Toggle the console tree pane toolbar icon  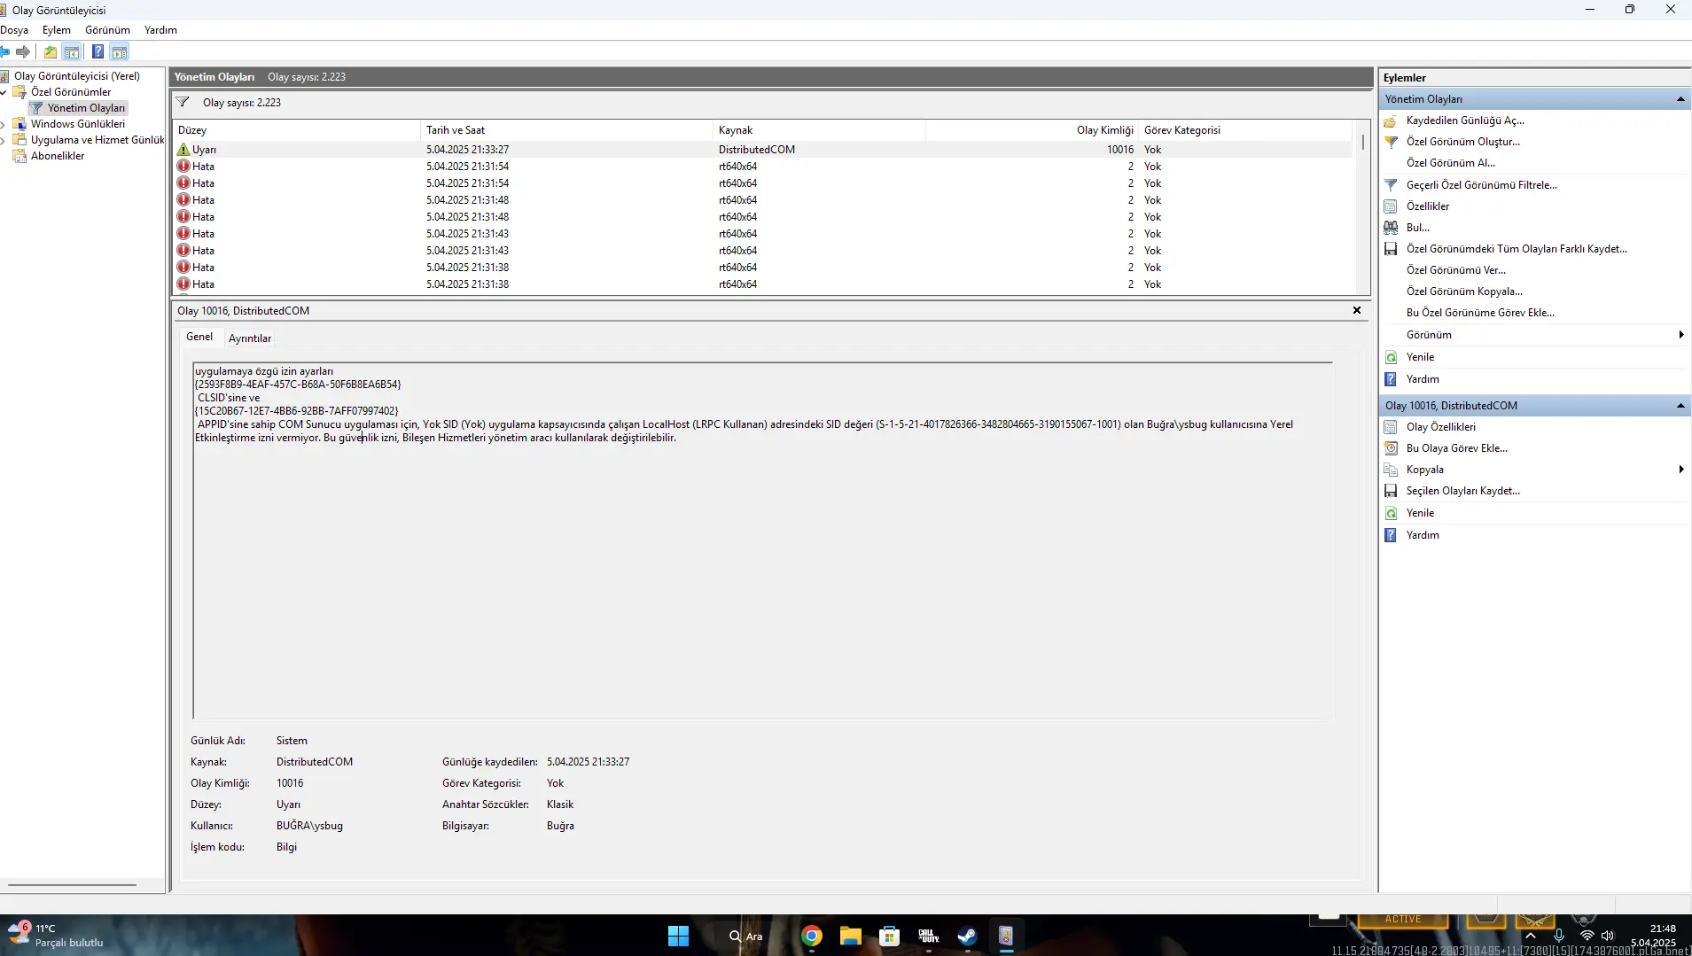[72, 51]
